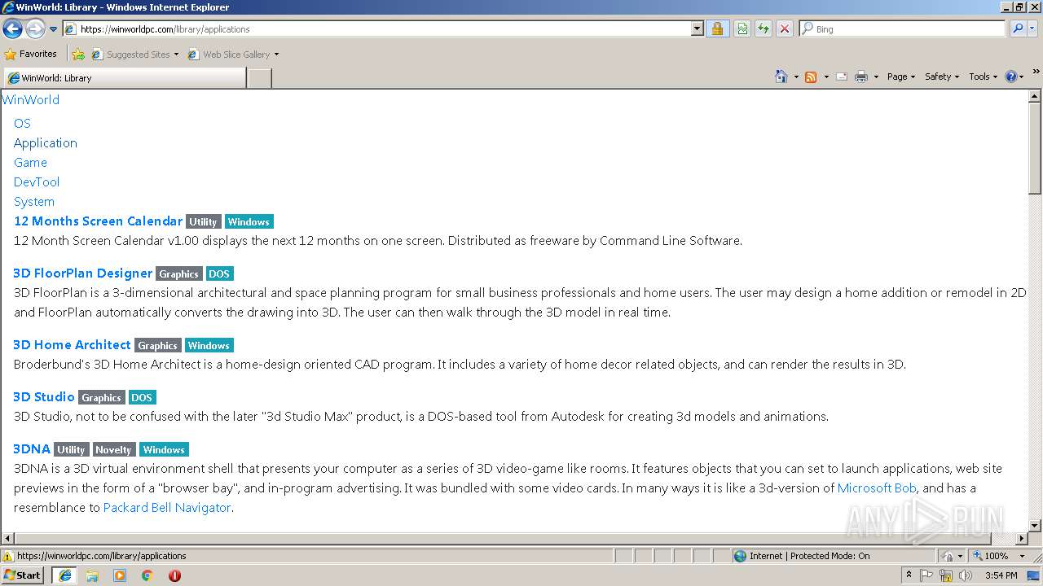Click the vertical scrollbar down arrow
Viewport: 1043px width, 586px height.
point(1035,526)
